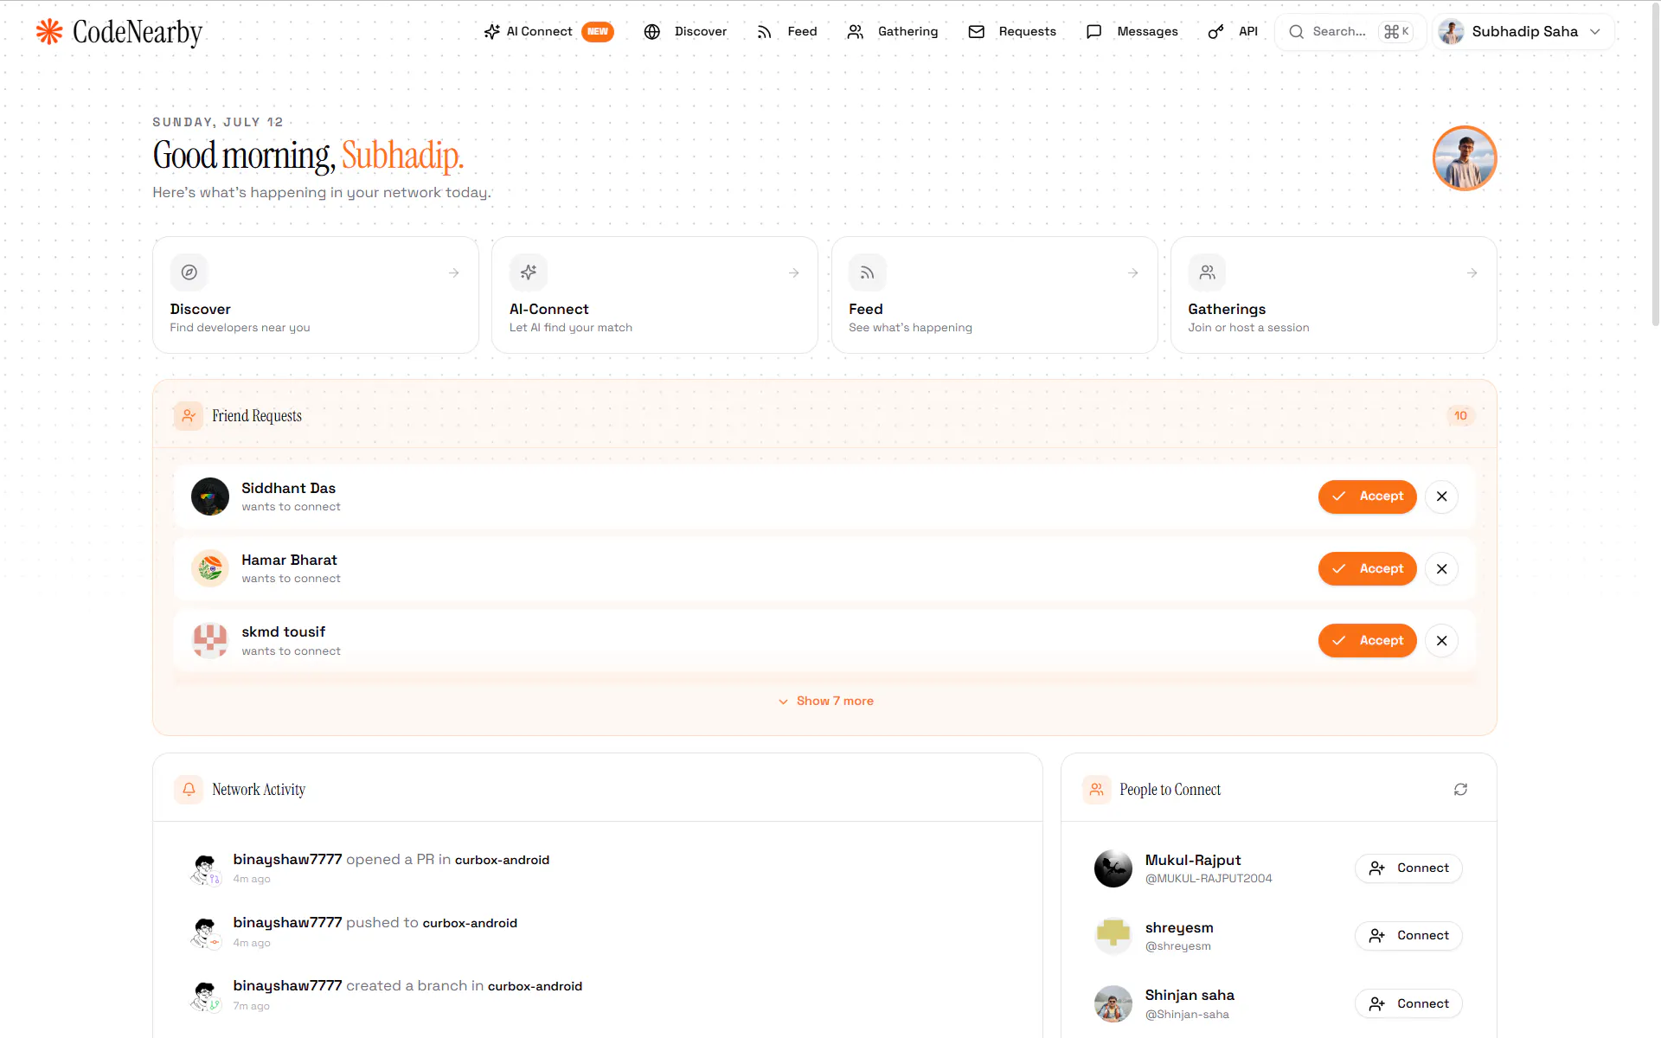Viewport: 1661px width, 1038px height.
Task: Dismiss Hamar Bharat's friend request
Action: (1441, 569)
